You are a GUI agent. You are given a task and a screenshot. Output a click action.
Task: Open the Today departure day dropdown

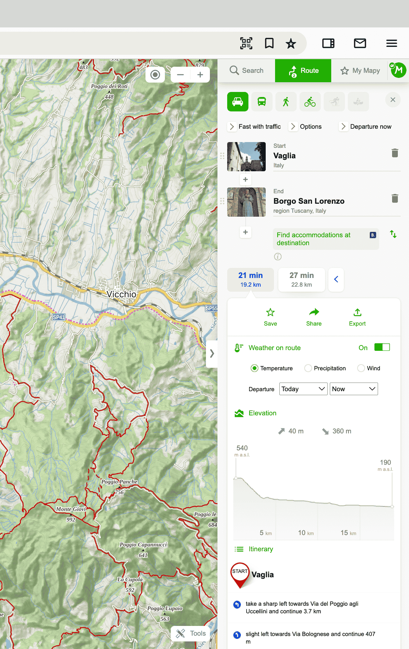click(303, 389)
